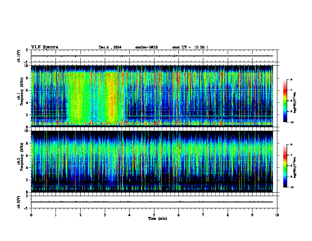Click the time axis tick label '10'
Viewport: 312px width, 241px height.
pos(277,215)
